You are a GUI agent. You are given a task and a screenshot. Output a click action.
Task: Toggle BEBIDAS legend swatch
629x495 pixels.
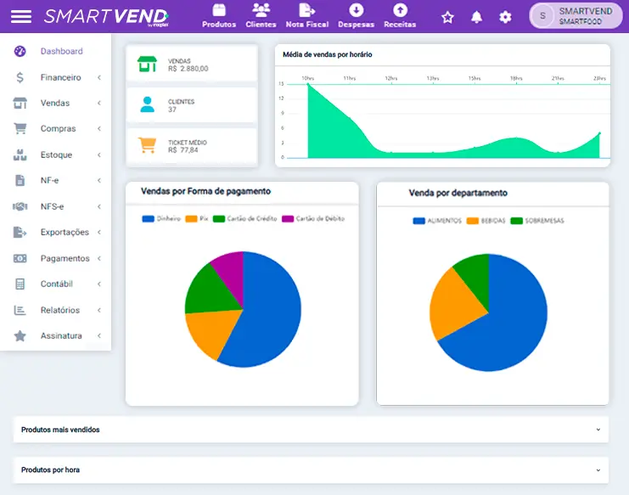pyautogui.click(x=473, y=221)
